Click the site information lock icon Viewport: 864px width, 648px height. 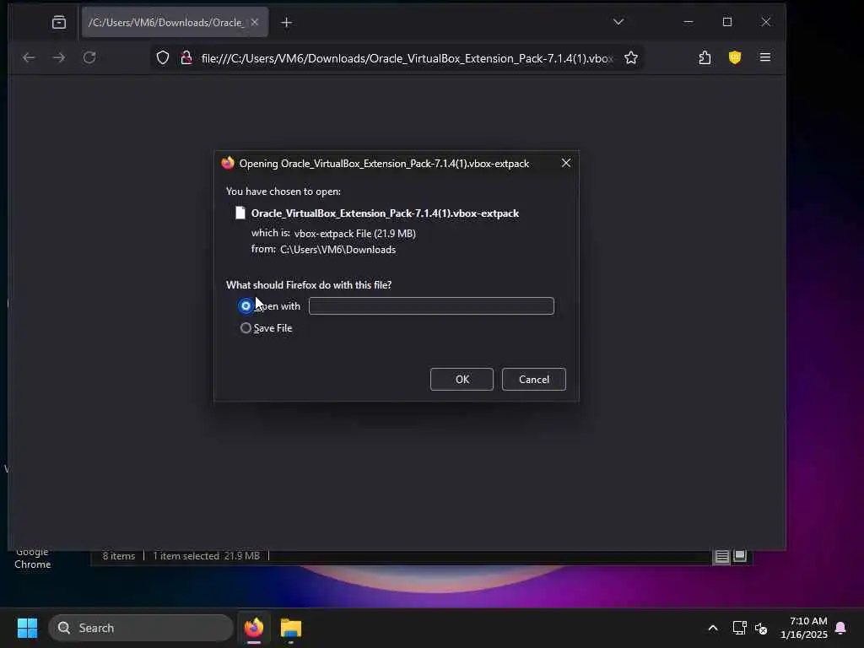coord(186,58)
